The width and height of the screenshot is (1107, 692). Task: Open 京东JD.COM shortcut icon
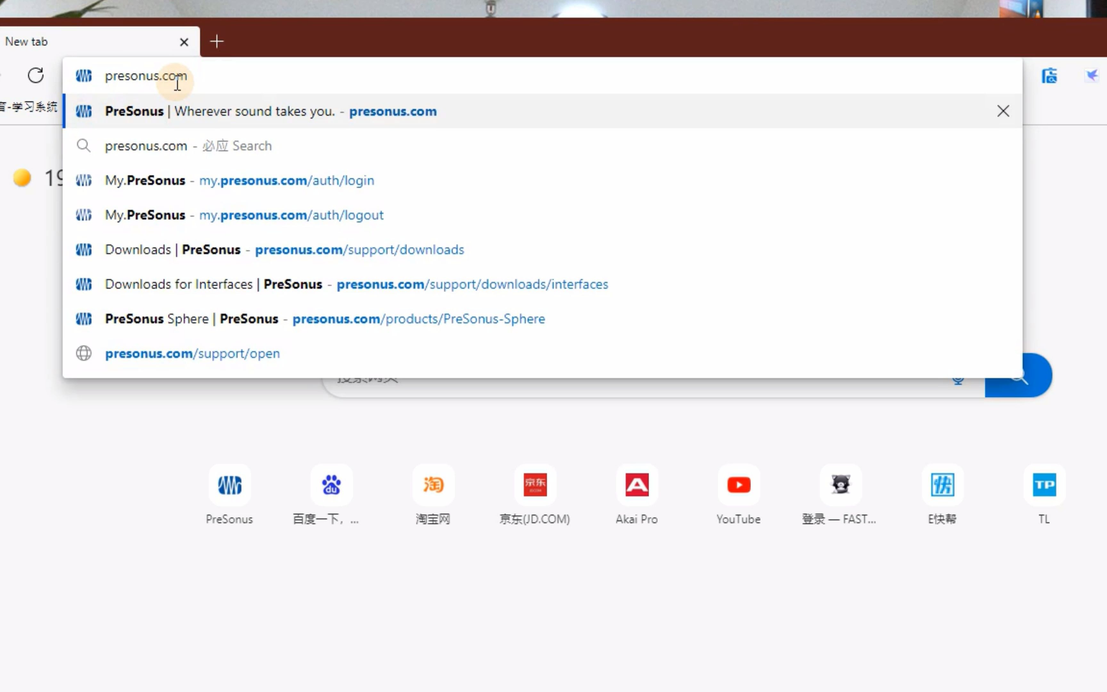(x=535, y=485)
